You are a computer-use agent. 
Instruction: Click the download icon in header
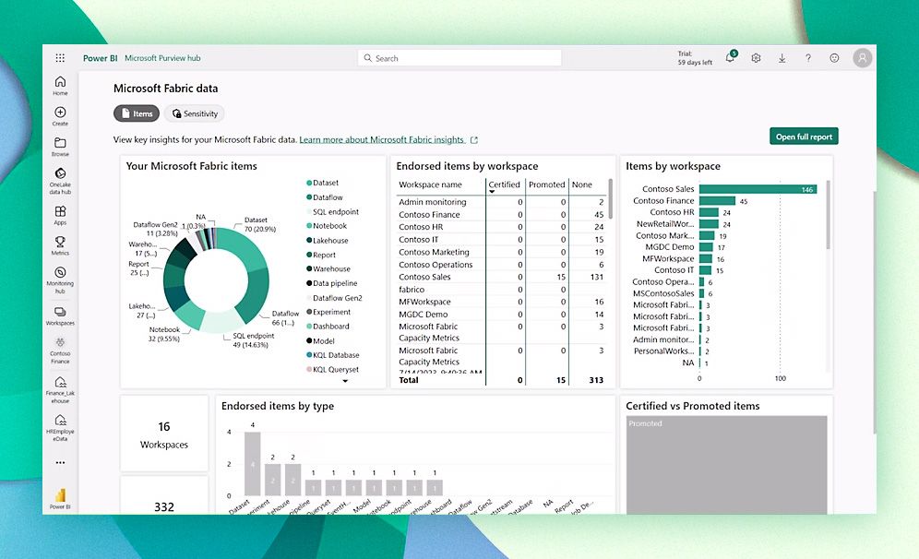[782, 58]
